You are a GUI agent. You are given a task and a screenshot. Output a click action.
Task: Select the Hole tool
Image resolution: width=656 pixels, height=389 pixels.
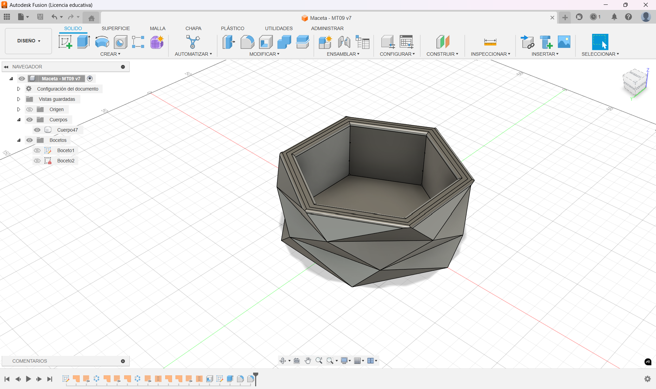(120, 42)
